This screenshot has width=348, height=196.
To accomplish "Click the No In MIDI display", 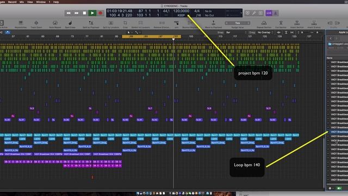I will point(208,11).
